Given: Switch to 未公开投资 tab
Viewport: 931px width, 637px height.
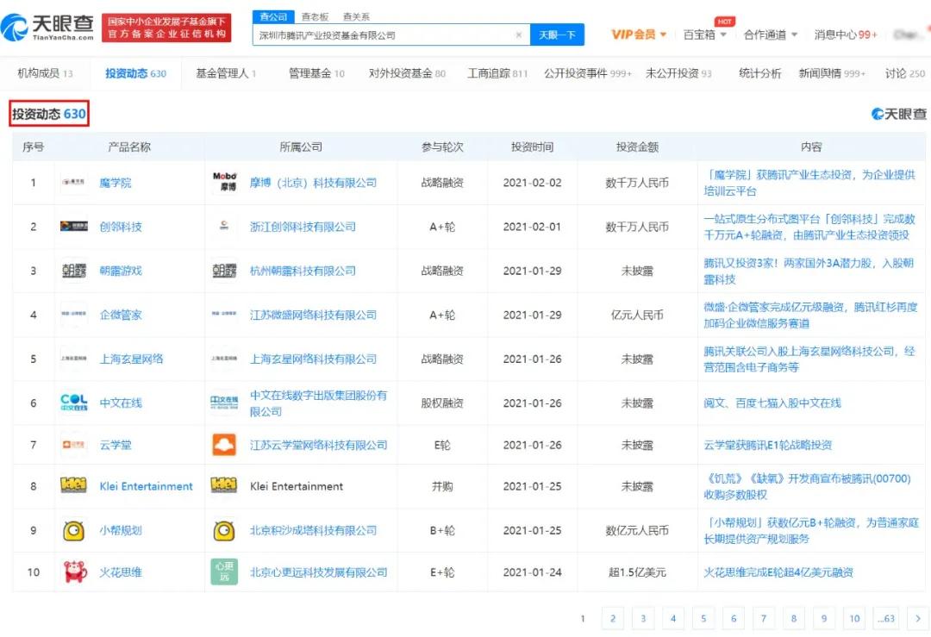Looking at the screenshot, I should tap(678, 73).
